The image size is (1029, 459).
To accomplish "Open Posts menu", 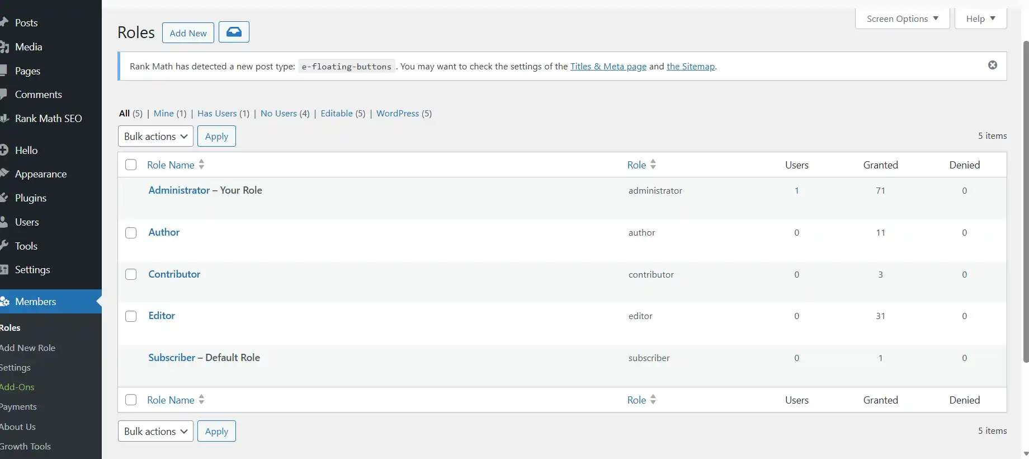I will coord(26,22).
